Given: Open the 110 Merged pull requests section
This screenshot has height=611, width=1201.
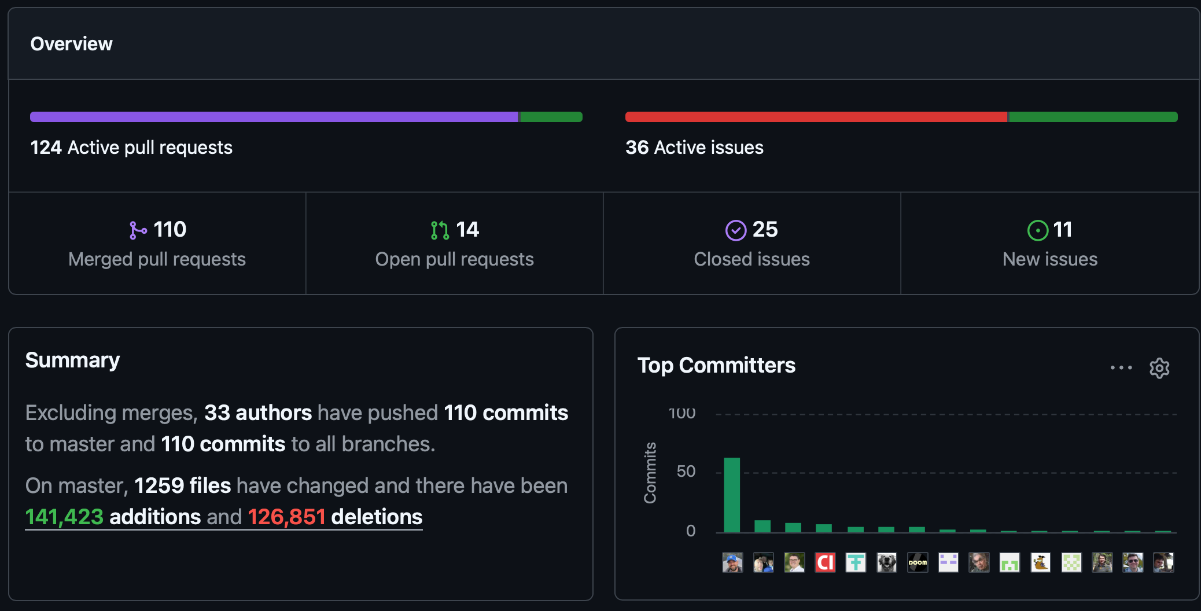Looking at the screenshot, I should pyautogui.click(x=157, y=244).
